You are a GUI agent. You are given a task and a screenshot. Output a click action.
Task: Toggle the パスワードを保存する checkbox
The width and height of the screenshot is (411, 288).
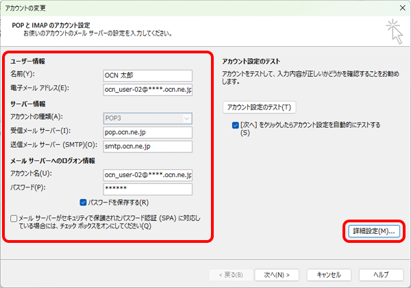pos(84,202)
